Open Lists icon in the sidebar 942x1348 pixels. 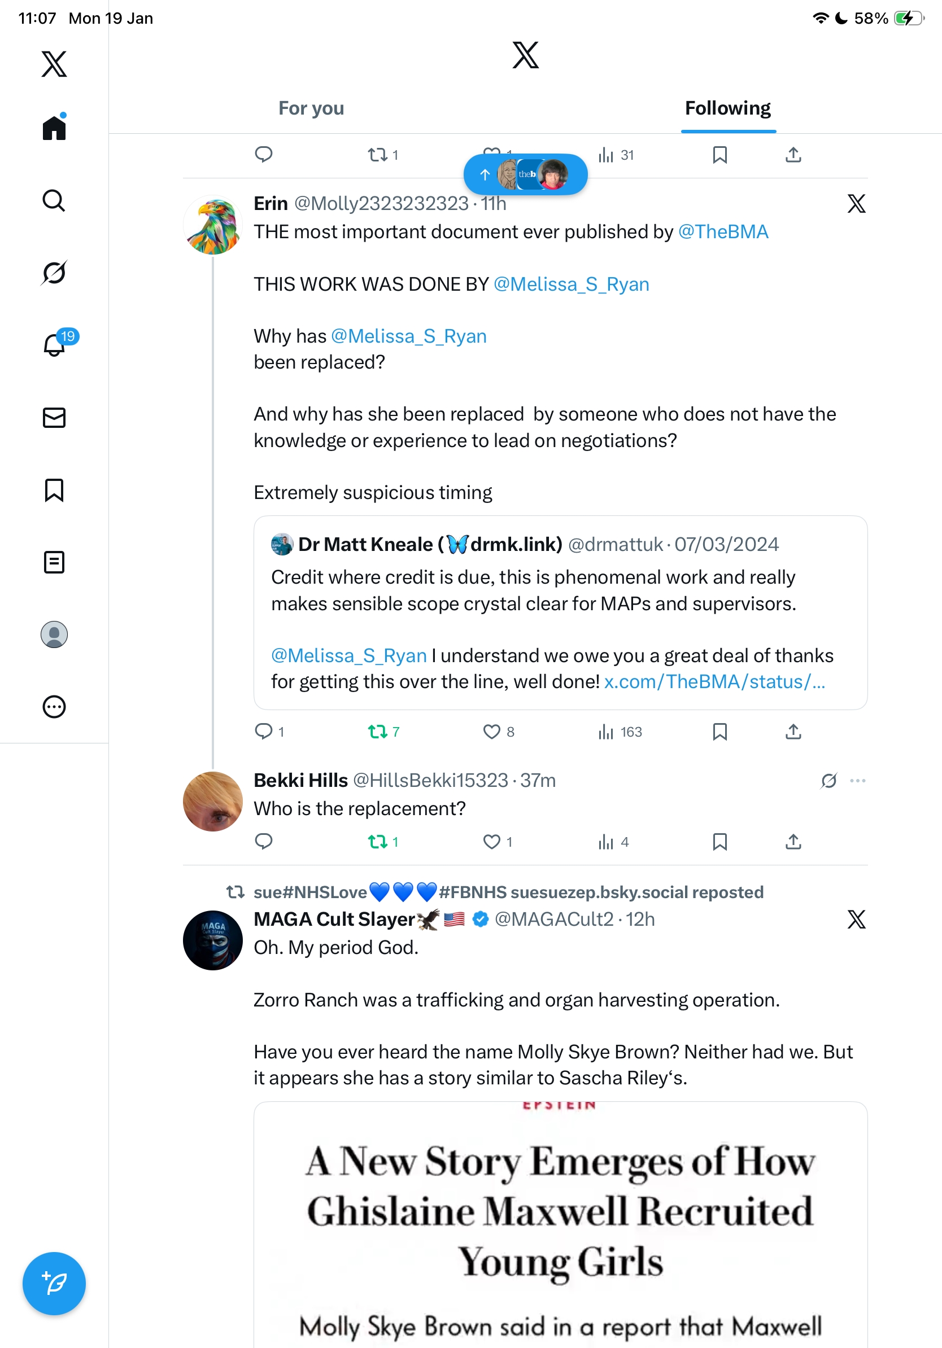(54, 562)
